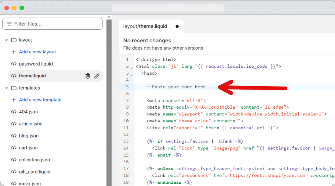Viewport: 335px width, 186px height.
Task: Click the code icon next to gift_card.liquid
Action: (14, 172)
